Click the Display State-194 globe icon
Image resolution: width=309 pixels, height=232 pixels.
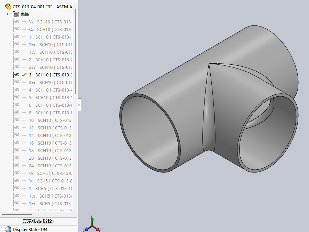tap(8, 229)
